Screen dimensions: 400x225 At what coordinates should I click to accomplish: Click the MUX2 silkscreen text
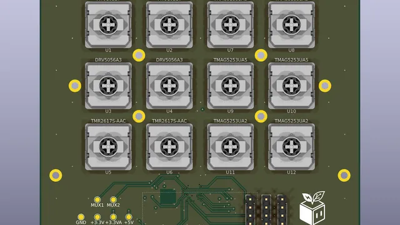(113, 205)
